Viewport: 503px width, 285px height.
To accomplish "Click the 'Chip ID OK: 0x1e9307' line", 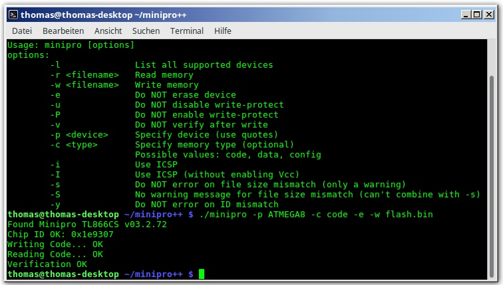I will [61, 235].
